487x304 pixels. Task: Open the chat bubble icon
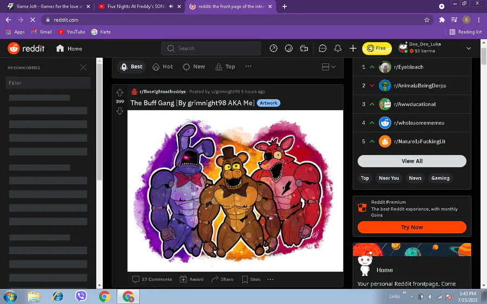pyautogui.click(x=323, y=49)
